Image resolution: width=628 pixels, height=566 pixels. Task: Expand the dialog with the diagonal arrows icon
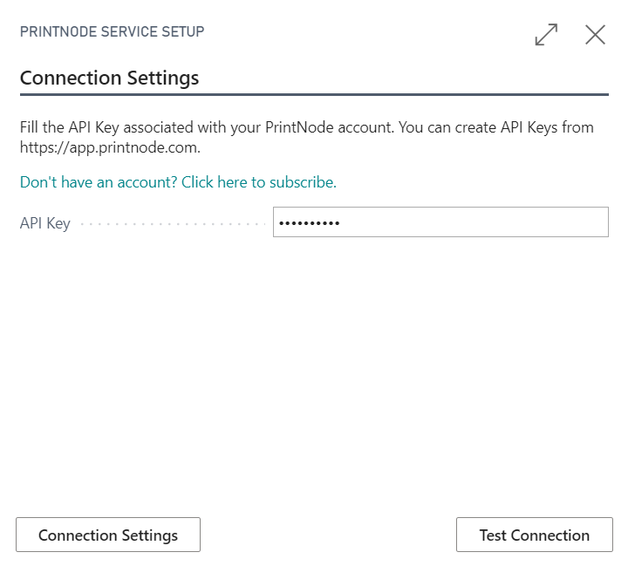click(x=546, y=35)
